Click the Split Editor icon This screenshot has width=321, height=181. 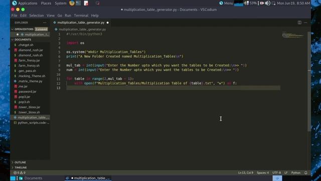pos(299,23)
